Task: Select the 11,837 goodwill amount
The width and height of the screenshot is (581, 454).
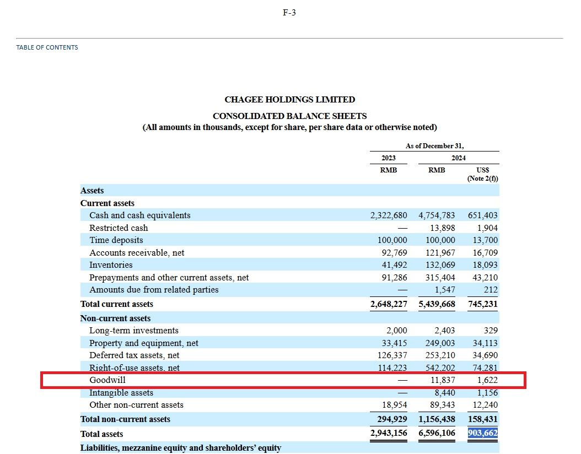Action: pyautogui.click(x=443, y=380)
